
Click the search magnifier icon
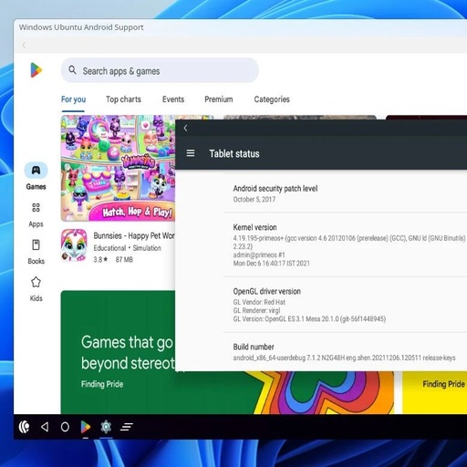[72, 70]
